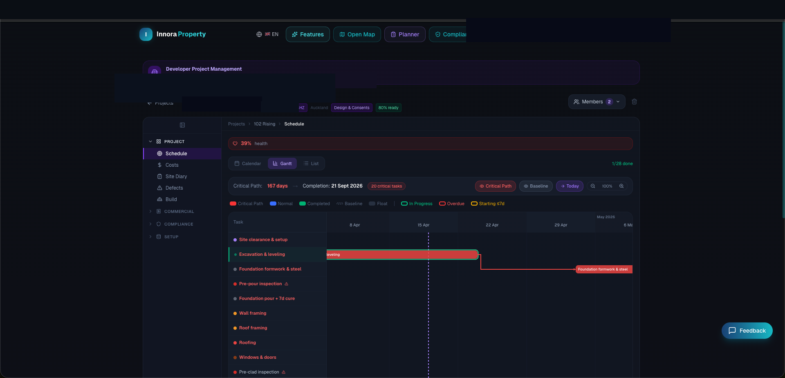This screenshot has height=378, width=785.
Task: Click the today dashed line marker
Action: click(428, 304)
